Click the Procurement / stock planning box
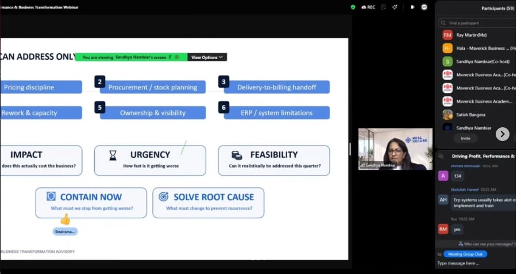This screenshot has width=521, height=274. (153, 87)
